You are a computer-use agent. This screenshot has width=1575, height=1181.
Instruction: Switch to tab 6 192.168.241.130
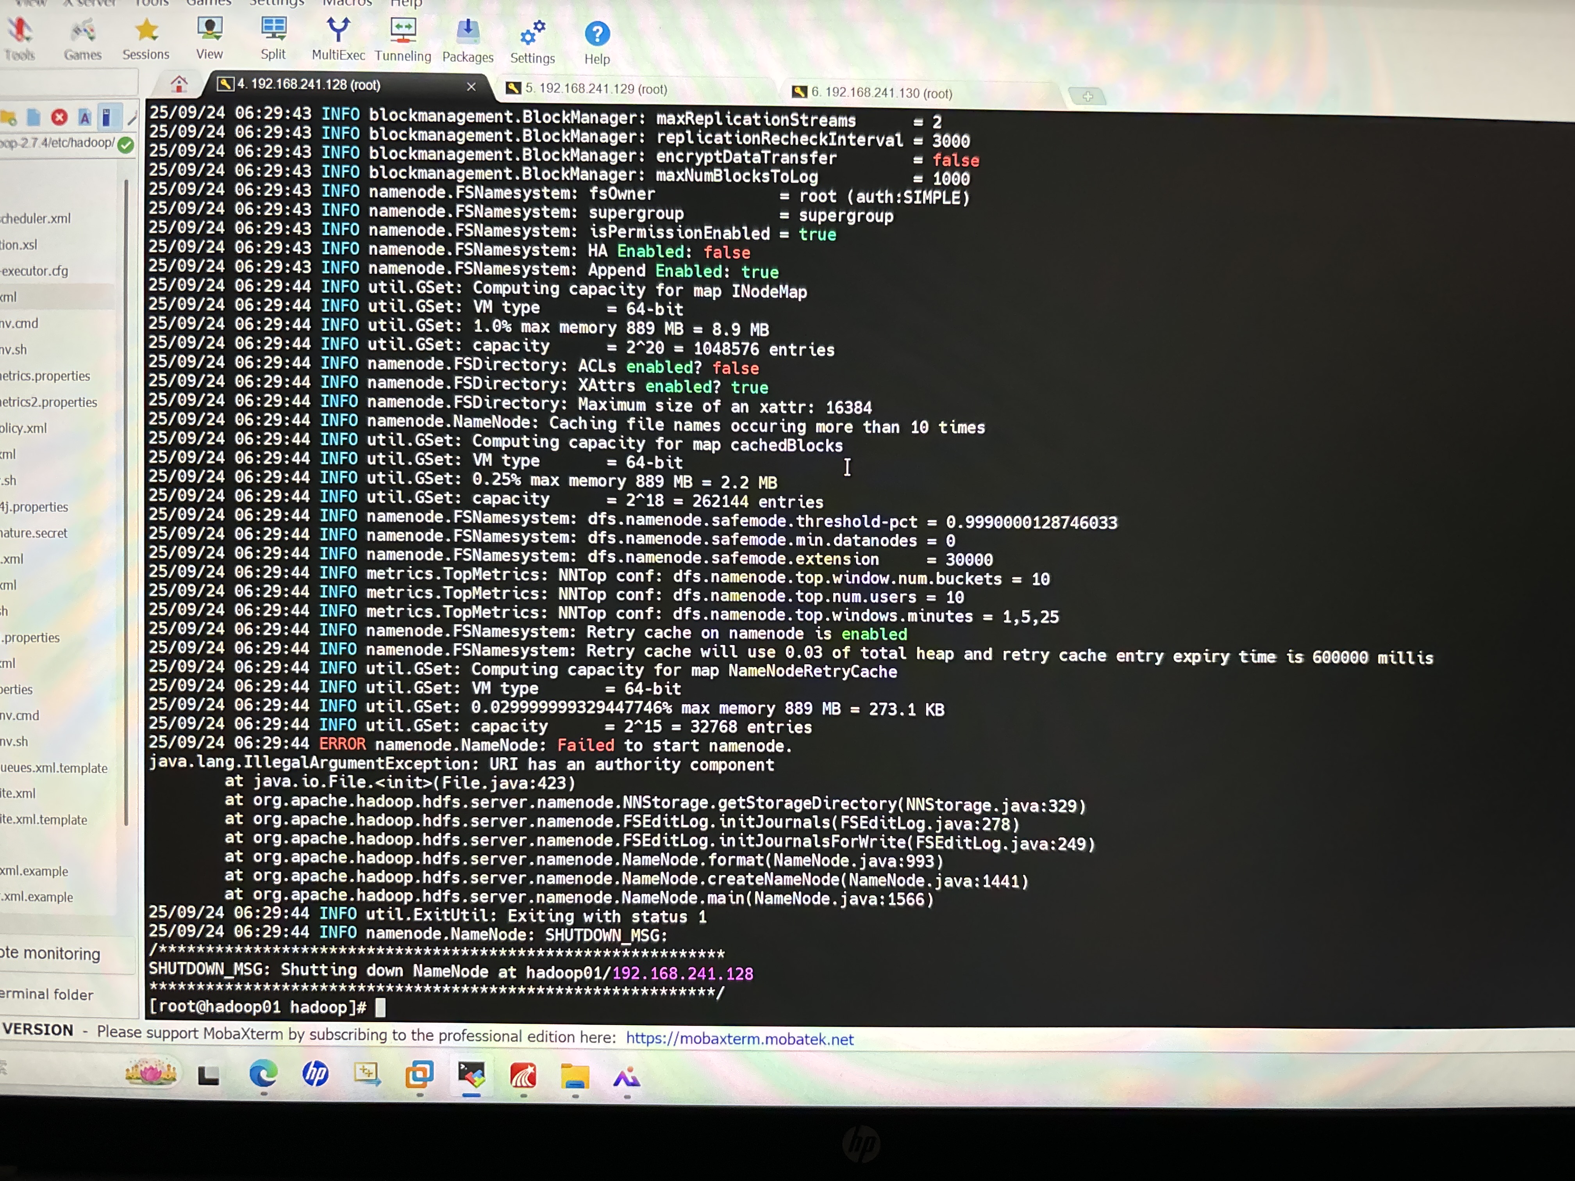tap(881, 93)
